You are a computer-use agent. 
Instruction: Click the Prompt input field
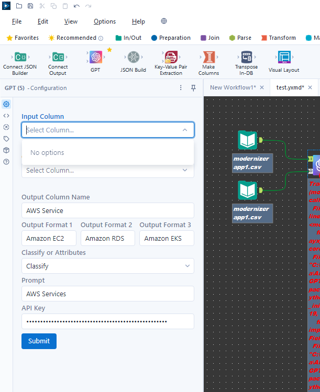[x=108, y=294]
